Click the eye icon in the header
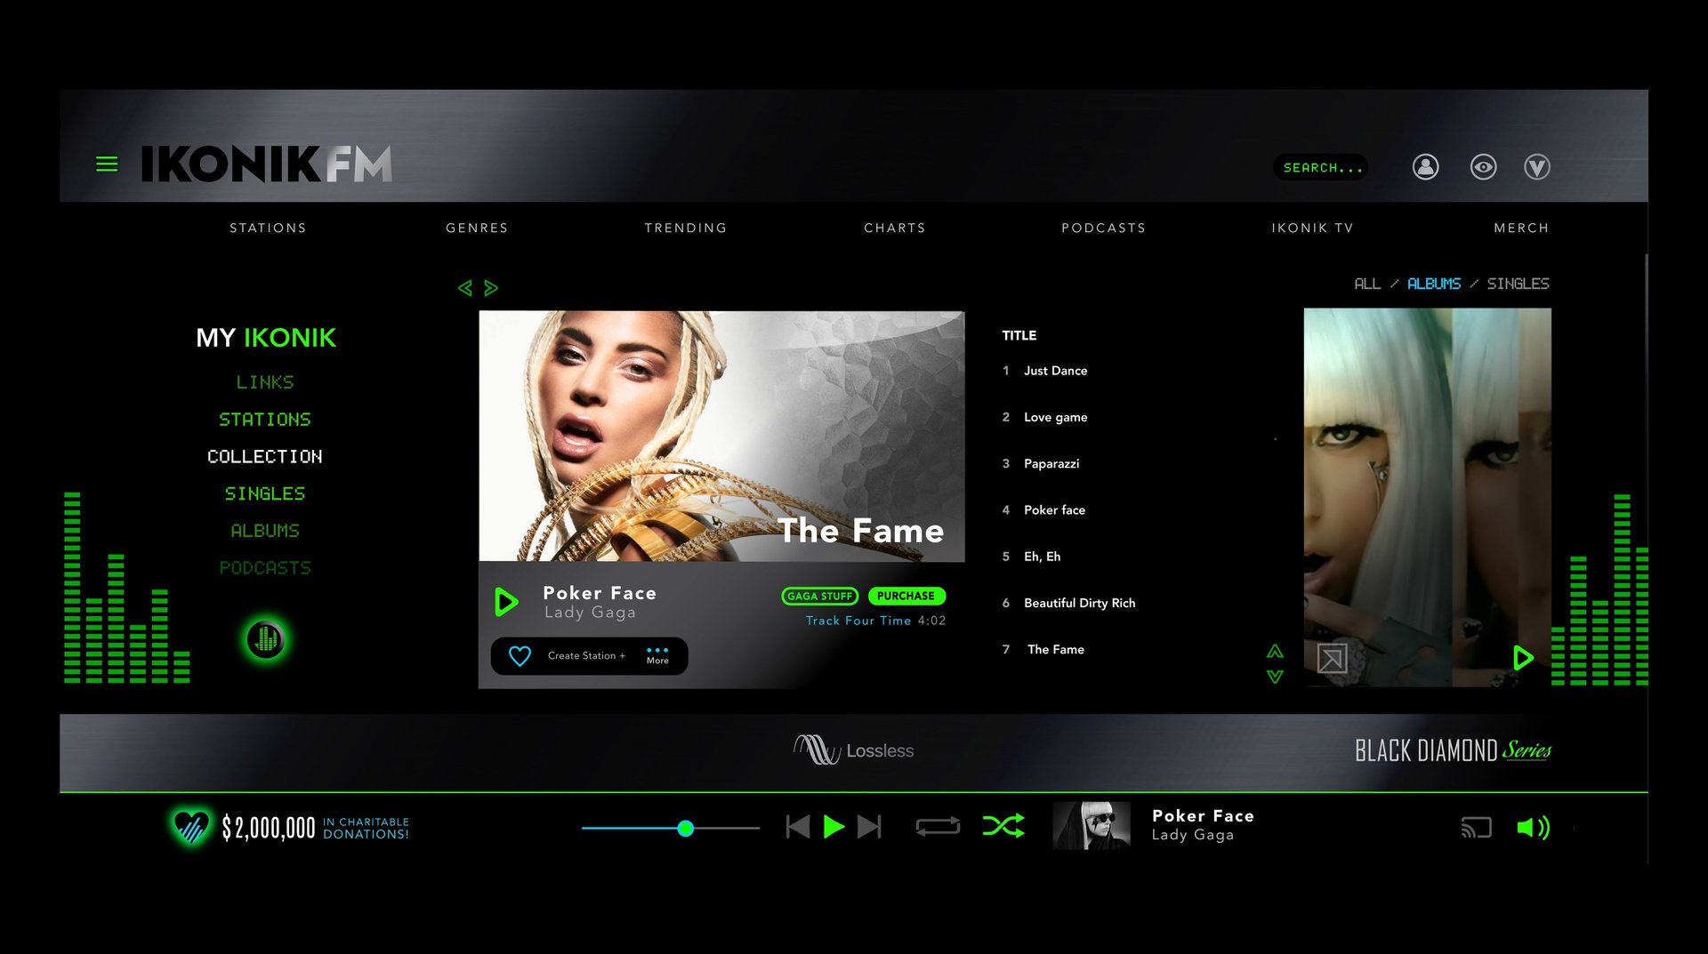Image resolution: width=1708 pixels, height=954 pixels. (x=1483, y=167)
